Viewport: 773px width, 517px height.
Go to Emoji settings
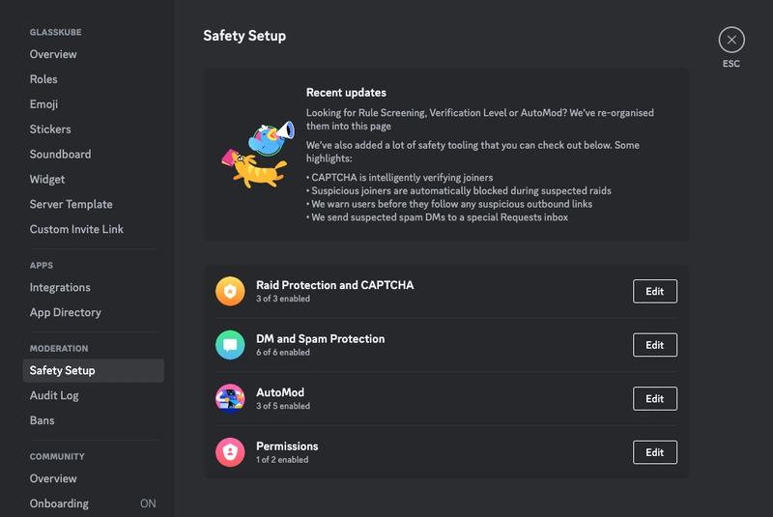[x=93, y=104]
